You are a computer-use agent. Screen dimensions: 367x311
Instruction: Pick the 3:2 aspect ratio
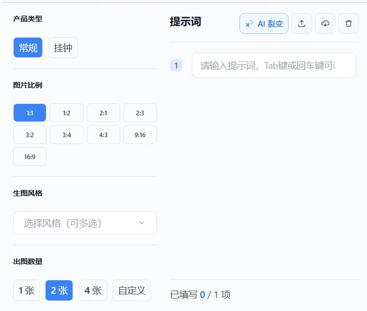(x=30, y=135)
